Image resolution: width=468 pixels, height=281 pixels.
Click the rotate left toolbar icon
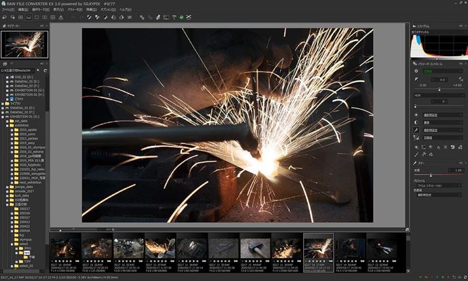[113, 17]
